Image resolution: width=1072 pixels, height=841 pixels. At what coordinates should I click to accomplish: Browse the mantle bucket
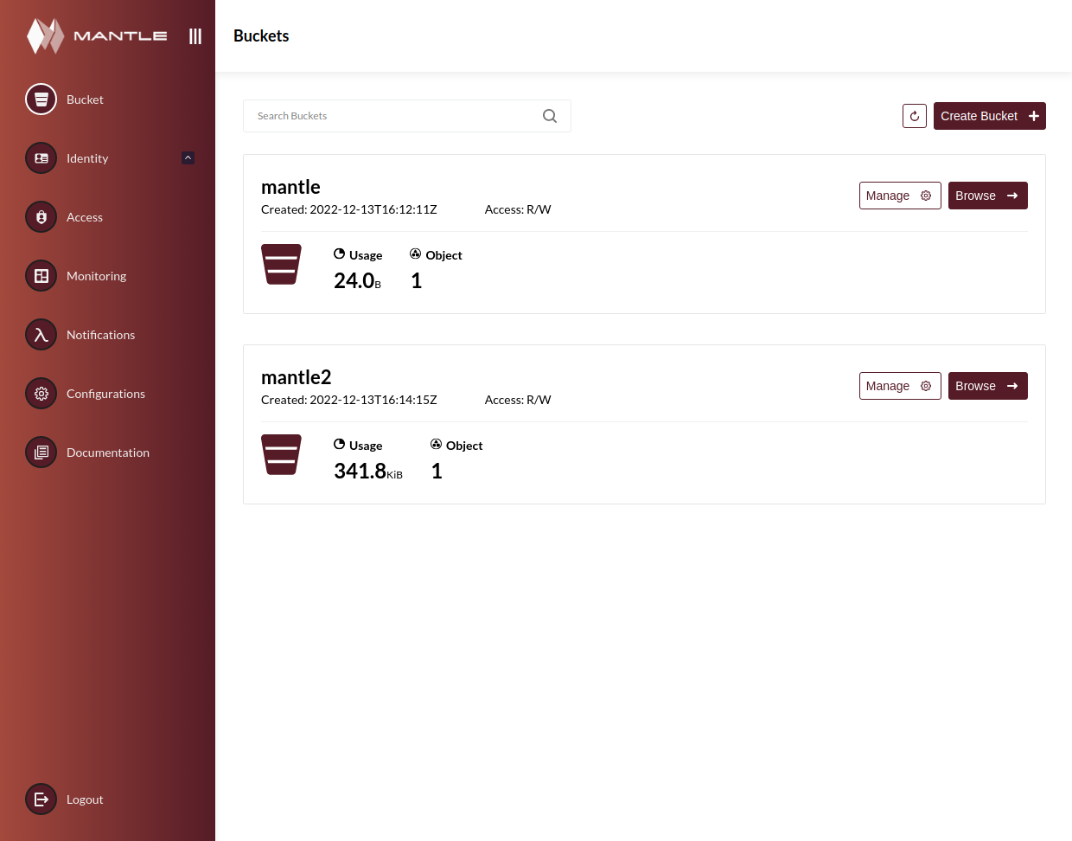[x=988, y=196]
